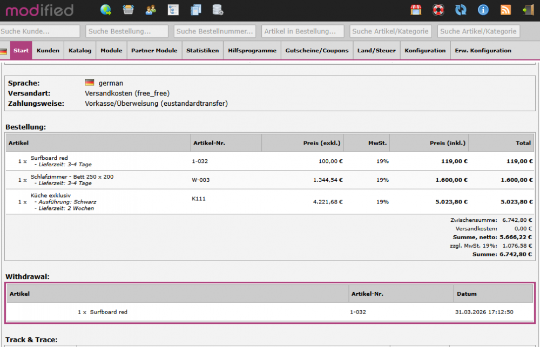This screenshot has width=540, height=347.
Task: Click the exit door logout icon
Action: [528, 10]
